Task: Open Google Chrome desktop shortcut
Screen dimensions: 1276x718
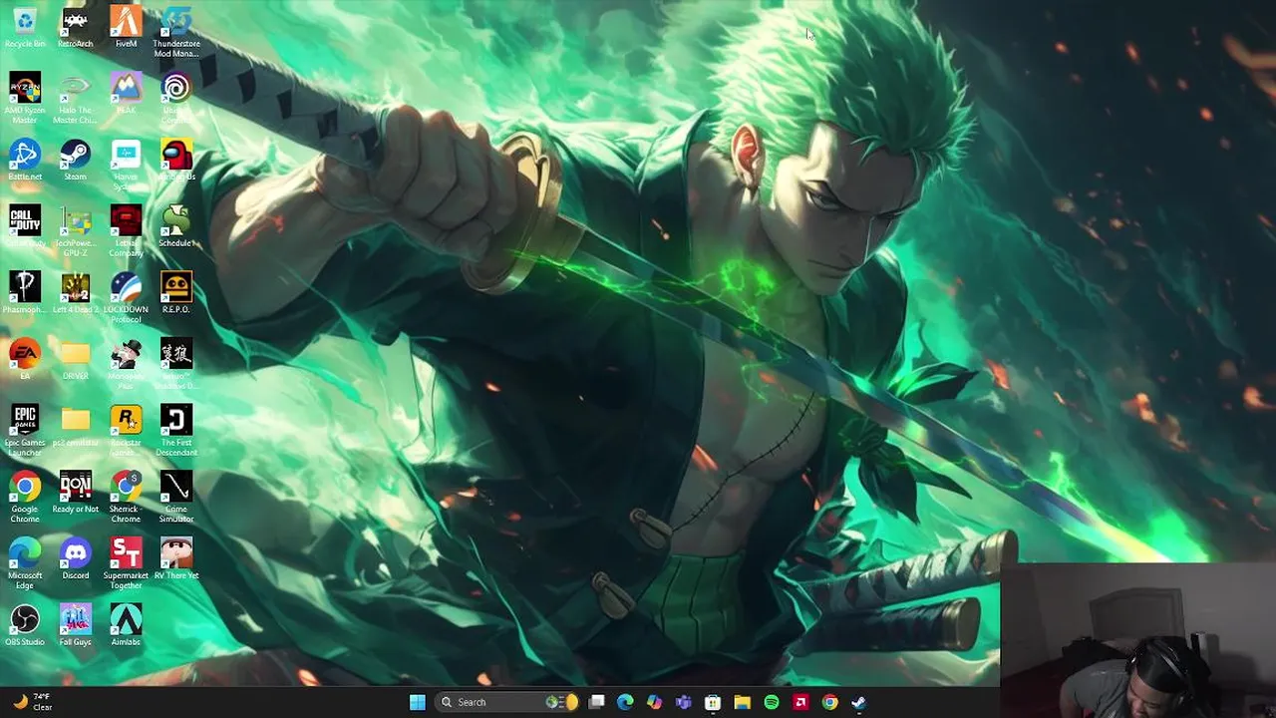Action: pyautogui.click(x=25, y=497)
